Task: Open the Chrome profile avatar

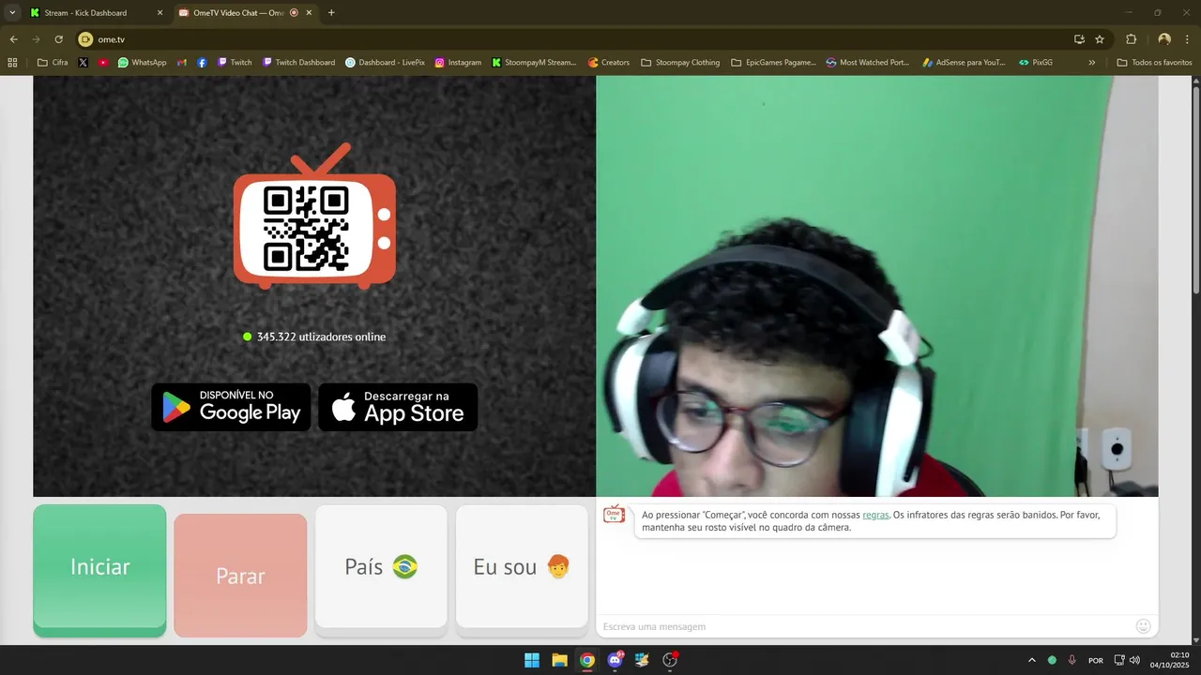Action: point(1164,39)
